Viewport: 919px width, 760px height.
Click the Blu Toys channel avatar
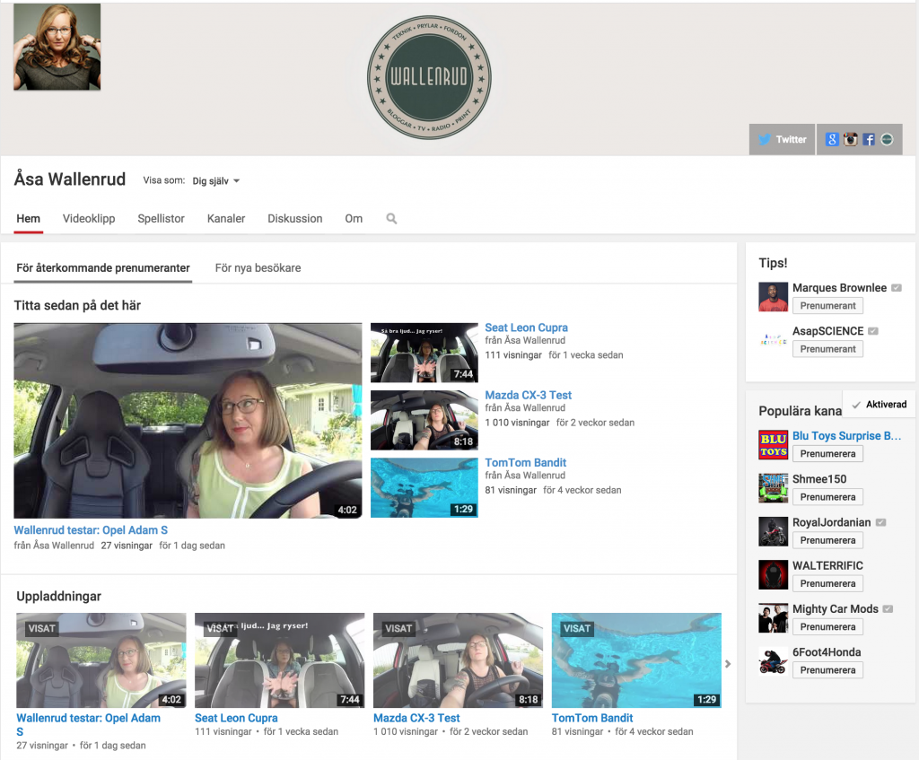tap(773, 444)
